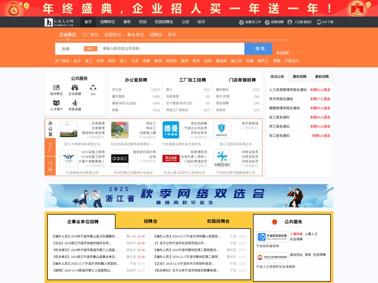Open the 高级搜索 link
This screenshot has width=378, height=283.
282,53
